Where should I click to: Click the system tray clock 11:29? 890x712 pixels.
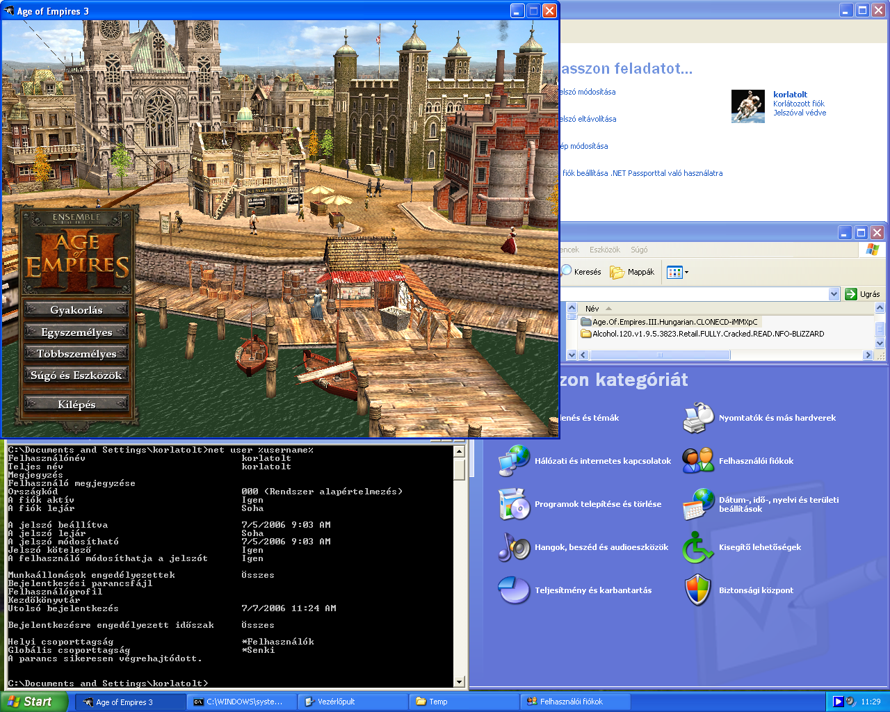(x=871, y=702)
